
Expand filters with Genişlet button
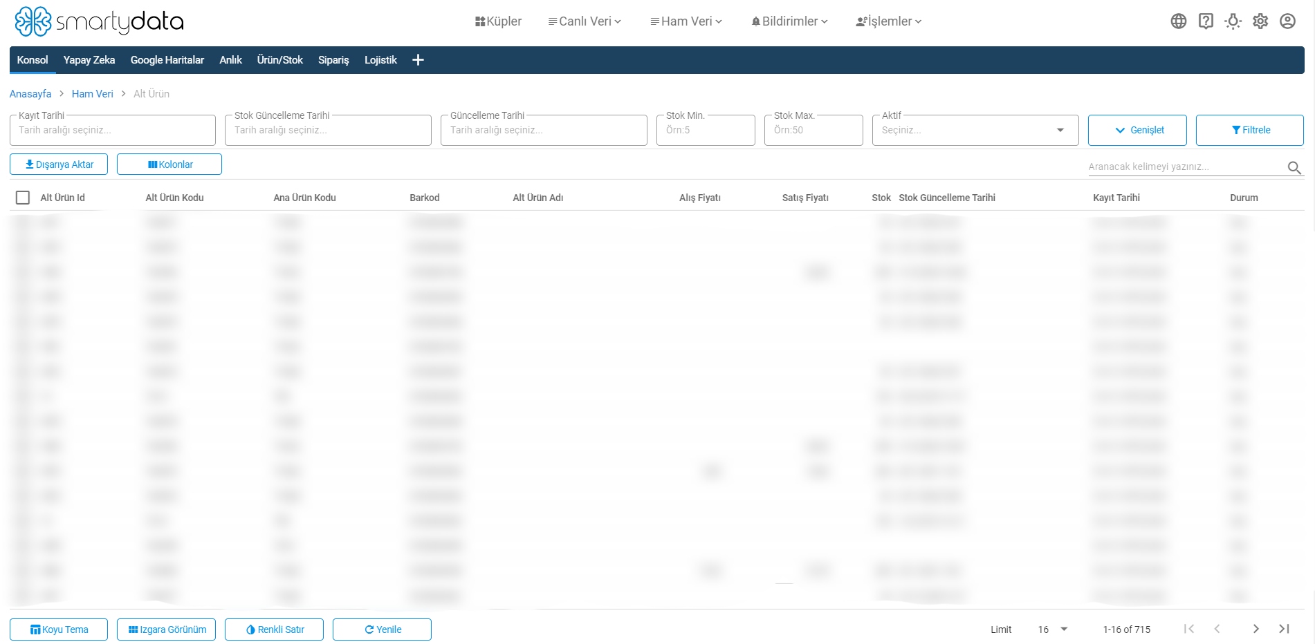coord(1137,130)
